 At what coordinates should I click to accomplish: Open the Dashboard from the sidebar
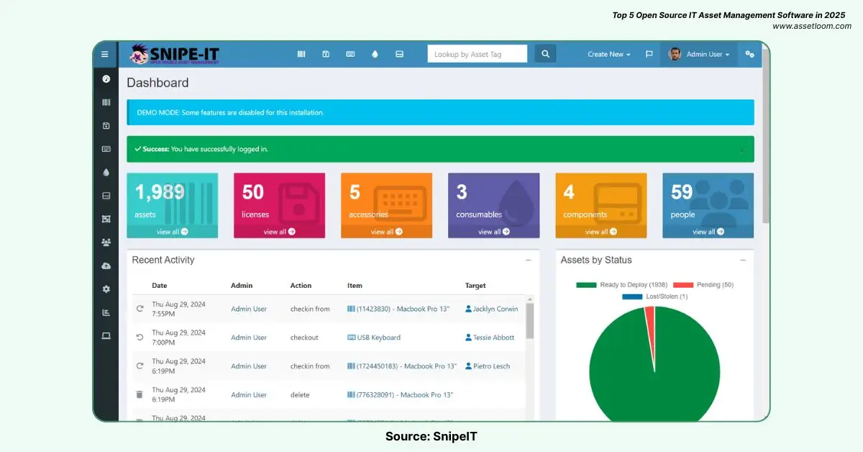[x=106, y=79]
